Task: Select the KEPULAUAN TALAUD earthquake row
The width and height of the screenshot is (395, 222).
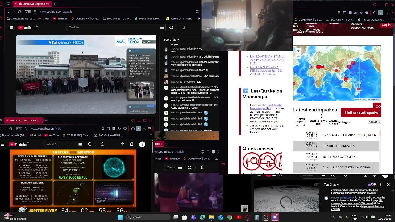Action: [x=336, y=135]
